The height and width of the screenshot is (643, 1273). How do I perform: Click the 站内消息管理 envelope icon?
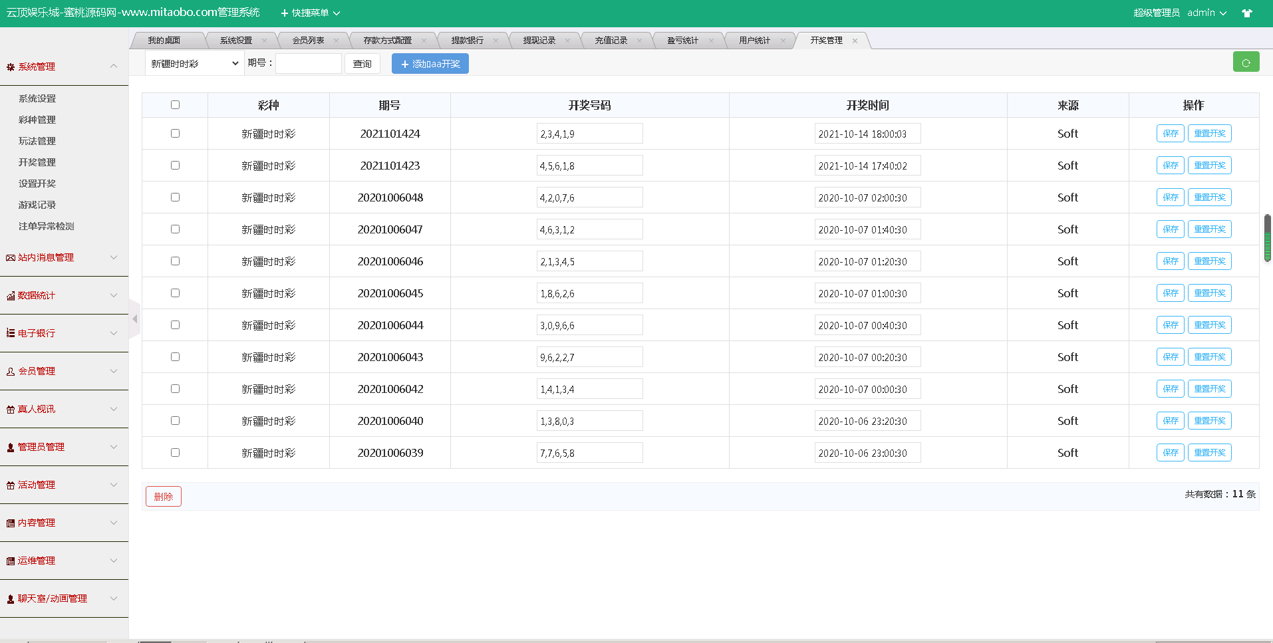click(x=11, y=258)
